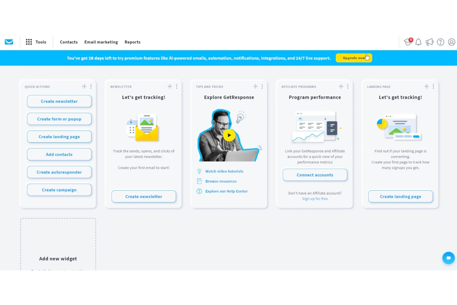Image resolution: width=457 pixels, height=305 pixels.
Task: Open Browse resources link
Action: (x=221, y=181)
